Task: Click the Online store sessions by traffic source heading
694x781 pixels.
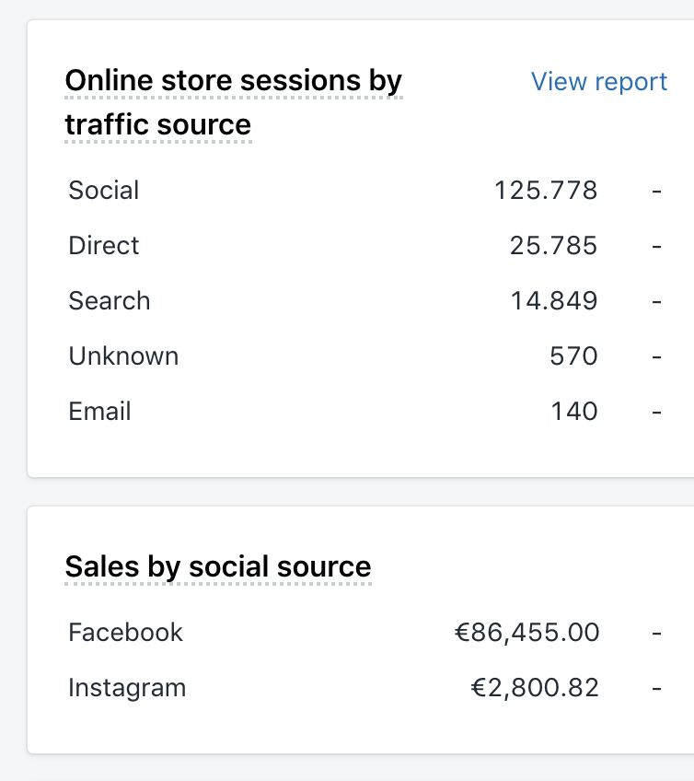Action: pyautogui.click(x=234, y=102)
